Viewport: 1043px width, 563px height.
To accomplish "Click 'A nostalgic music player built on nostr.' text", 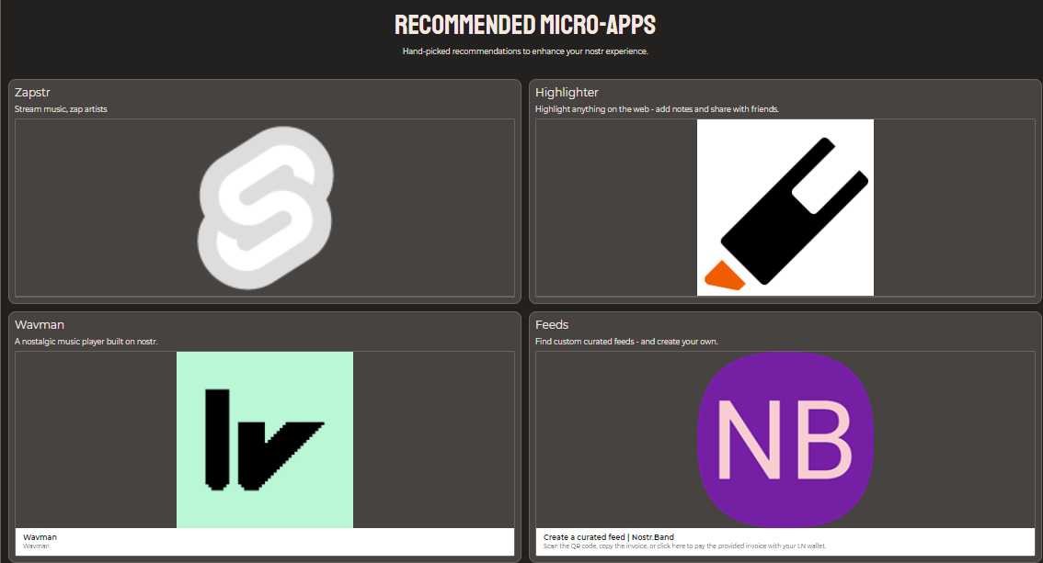I will pos(86,342).
